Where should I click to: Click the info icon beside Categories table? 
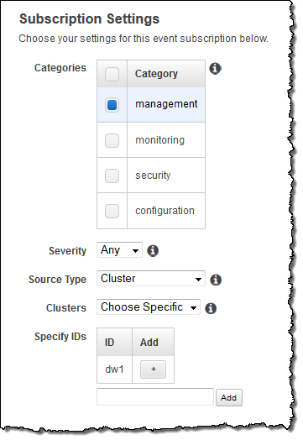[215, 69]
